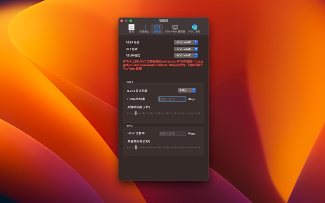The image size is (325, 203).
Task: Click the HEVC section label
Action: [x=129, y=126]
